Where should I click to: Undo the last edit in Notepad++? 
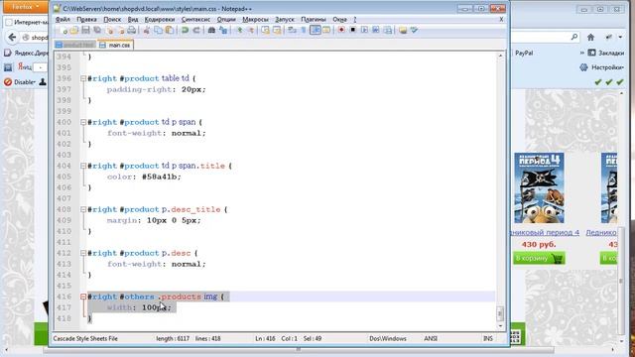coord(185,30)
